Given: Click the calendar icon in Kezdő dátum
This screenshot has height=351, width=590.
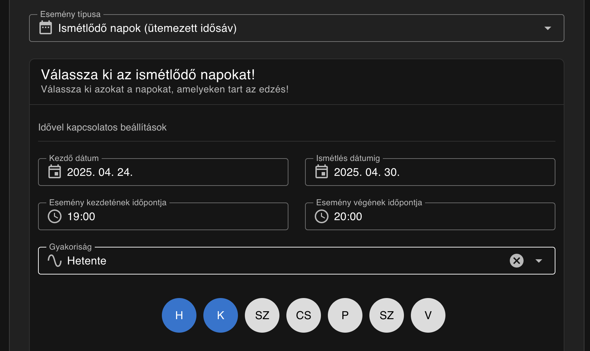Looking at the screenshot, I should [55, 172].
